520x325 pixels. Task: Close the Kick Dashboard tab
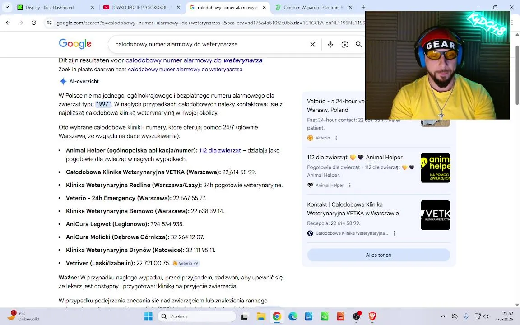point(92,7)
